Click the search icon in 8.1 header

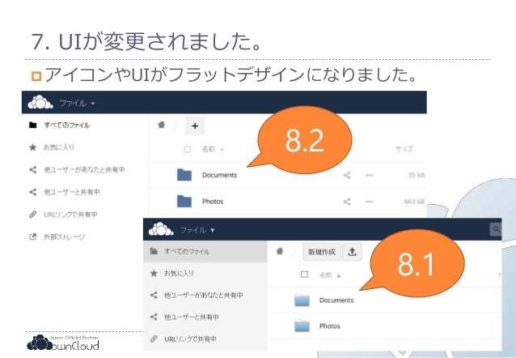(x=496, y=229)
